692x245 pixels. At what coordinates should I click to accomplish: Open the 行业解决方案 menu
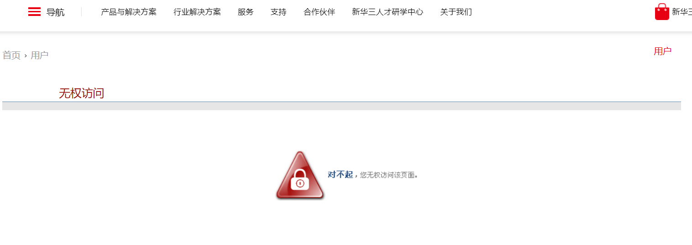(x=197, y=12)
